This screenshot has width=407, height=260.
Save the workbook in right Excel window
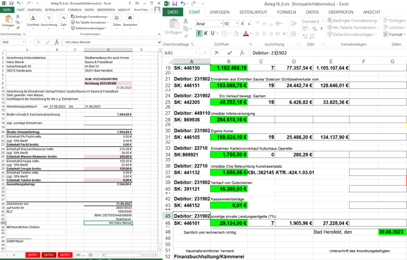(175, 4)
